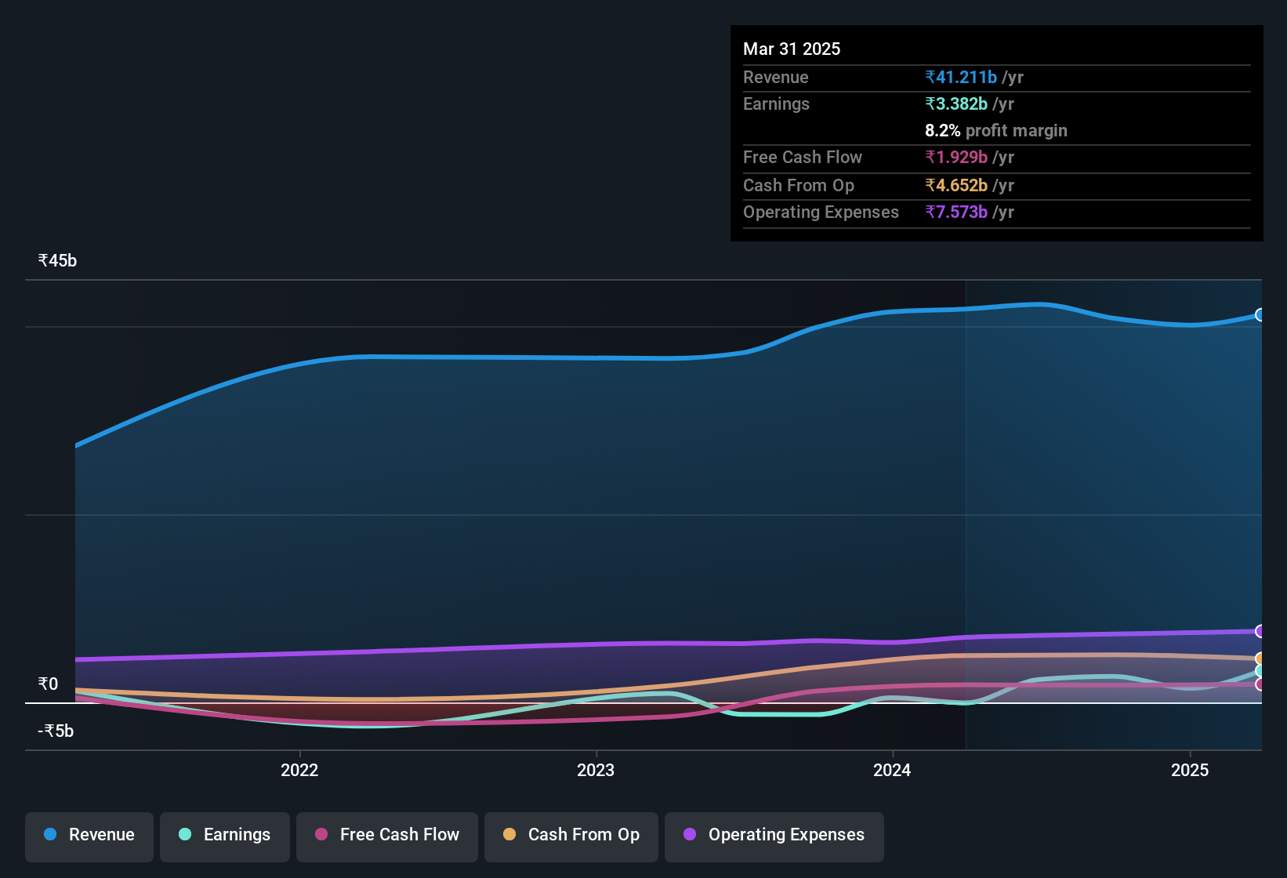Click the Operating Expenses label in tooltip
This screenshot has height=878, width=1287.
click(821, 212)
